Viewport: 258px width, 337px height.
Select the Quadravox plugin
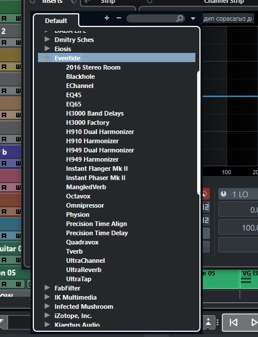click(82, 242)
